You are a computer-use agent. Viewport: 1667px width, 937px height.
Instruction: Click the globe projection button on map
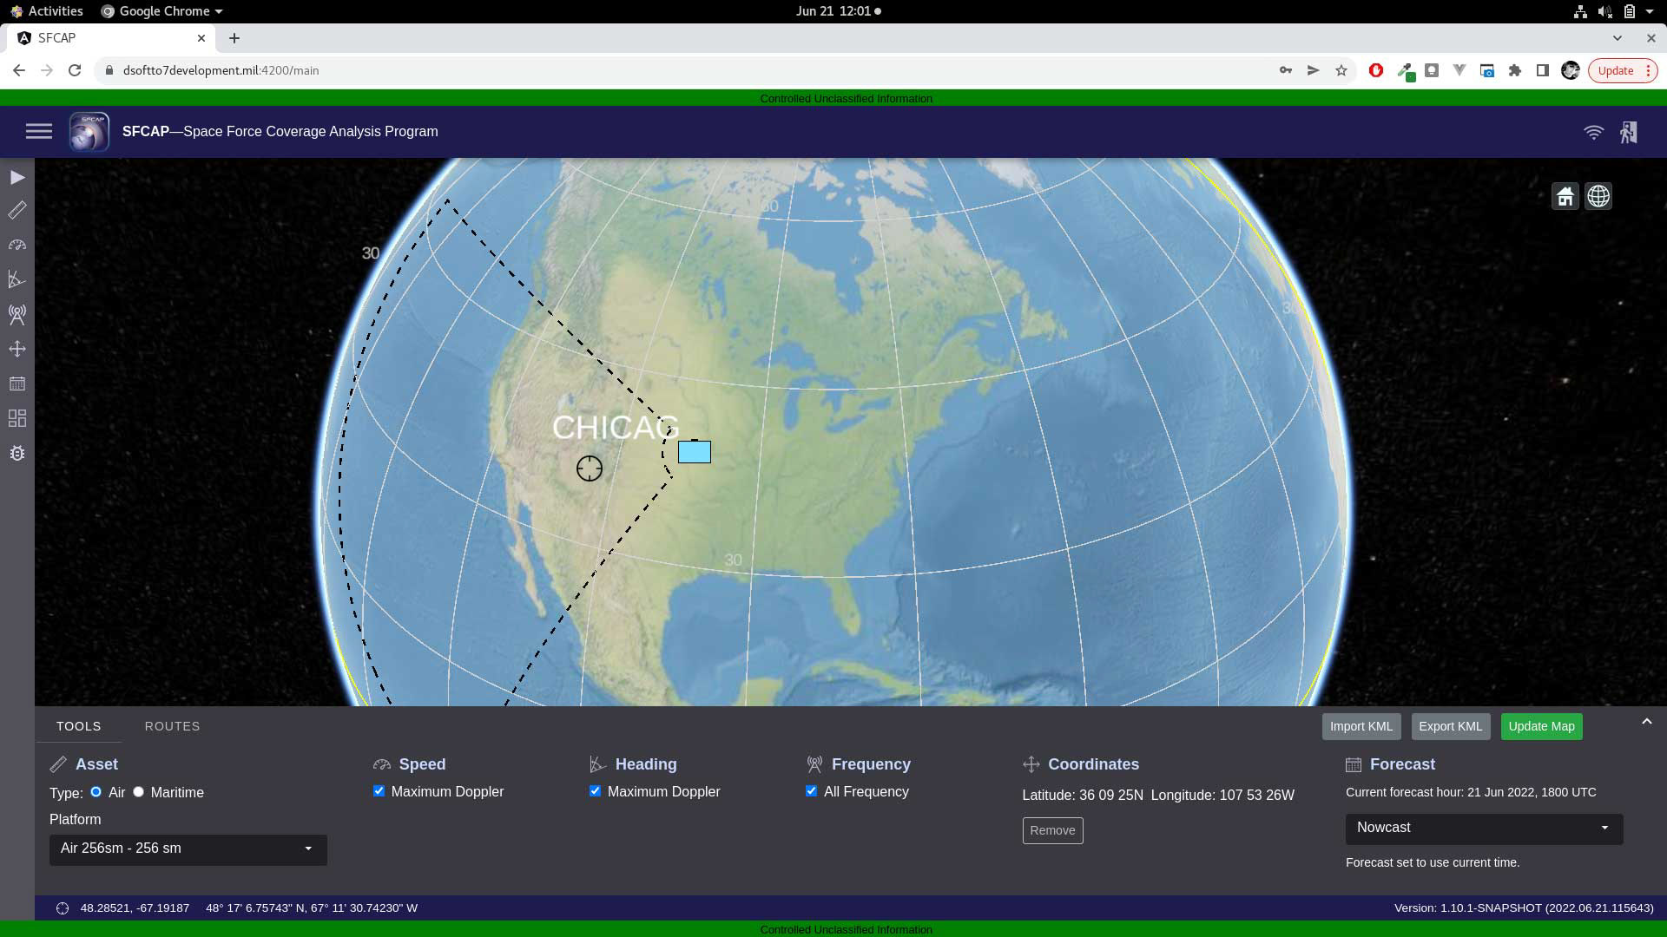point(1598,196)
